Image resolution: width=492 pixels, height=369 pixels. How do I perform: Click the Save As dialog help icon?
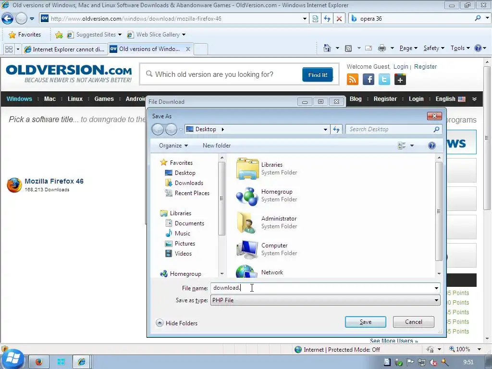point(432,146)
